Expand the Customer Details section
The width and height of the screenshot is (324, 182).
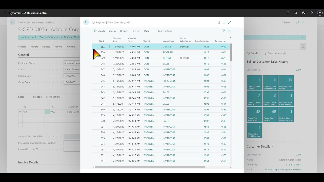point(260,147)
